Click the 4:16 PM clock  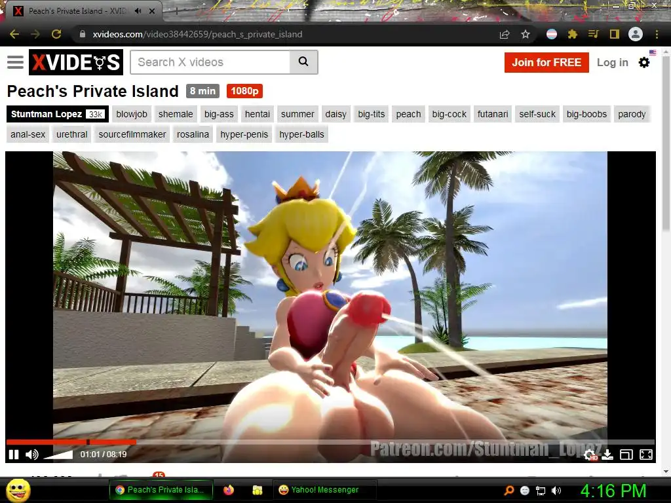click(613, 491)
